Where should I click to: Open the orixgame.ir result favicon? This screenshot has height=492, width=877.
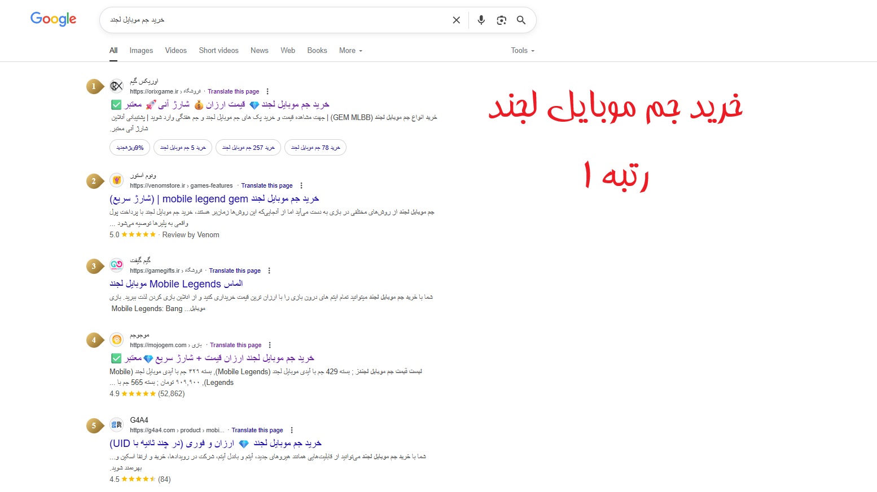116,86
